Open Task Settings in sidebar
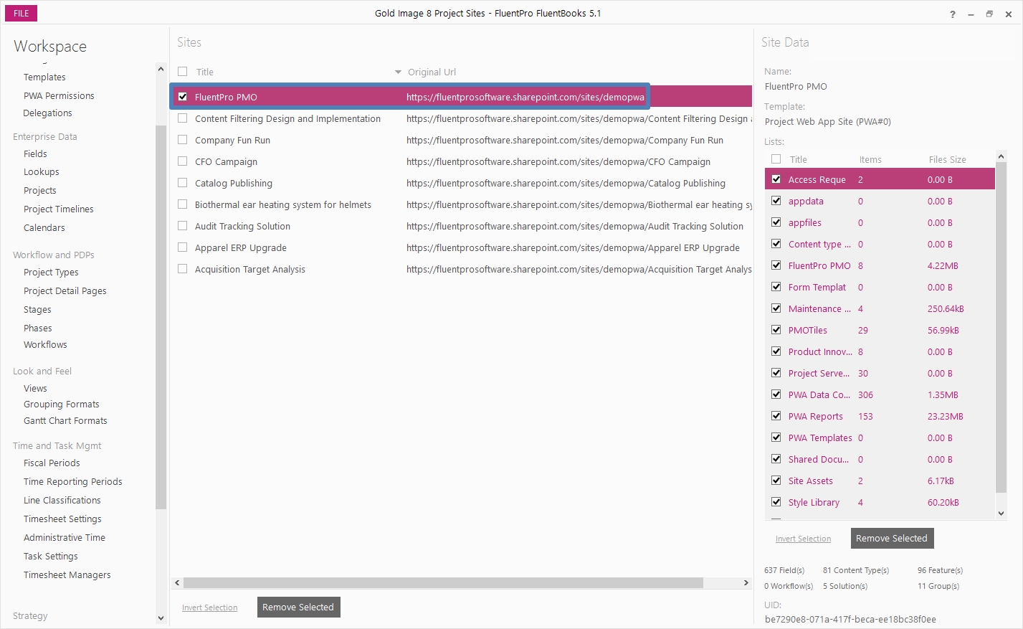Screen dimensions: 1023x629 click(51, 557)
